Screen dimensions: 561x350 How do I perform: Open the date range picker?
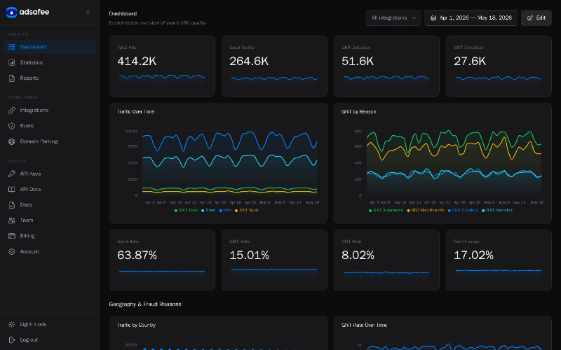tap(471, 18)
